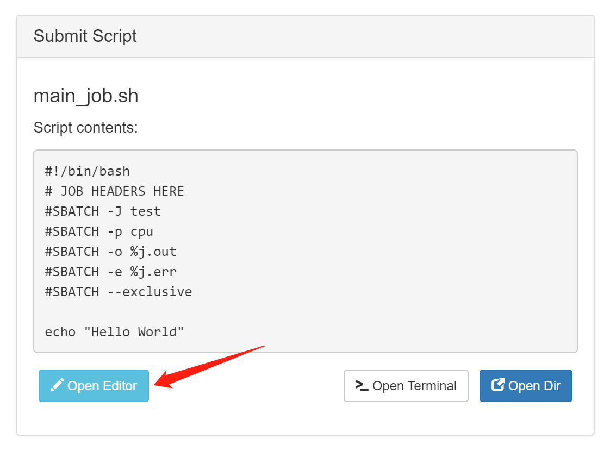Click the Script contents label
The width and height of the screenshot is (604, 457).
[x=85, y=128]
